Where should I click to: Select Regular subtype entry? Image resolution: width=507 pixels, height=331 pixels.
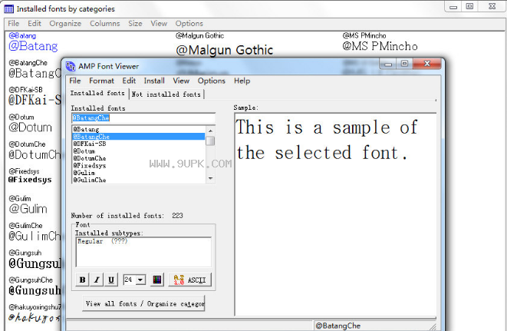pyautogui.click(x=103, y=241)
